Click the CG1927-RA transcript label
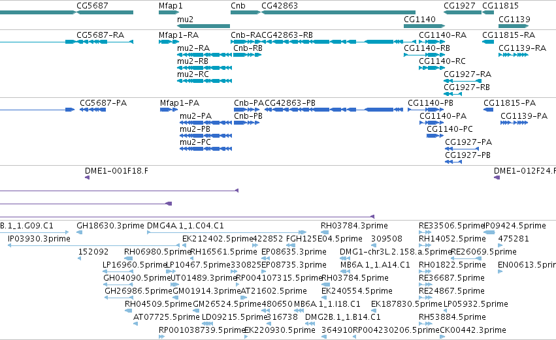Image resolution: width=556 pixels, height=340 pixels. [467, 74]
